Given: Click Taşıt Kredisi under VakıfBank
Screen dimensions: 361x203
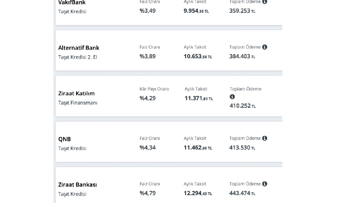Looking at the screenshot, I should [72, 12].
